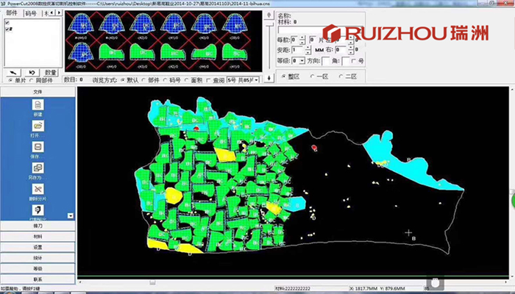This screenshot has width=515, height=294.
Task: Click the 安距 spinner arrows
Action: coord(308,50)
